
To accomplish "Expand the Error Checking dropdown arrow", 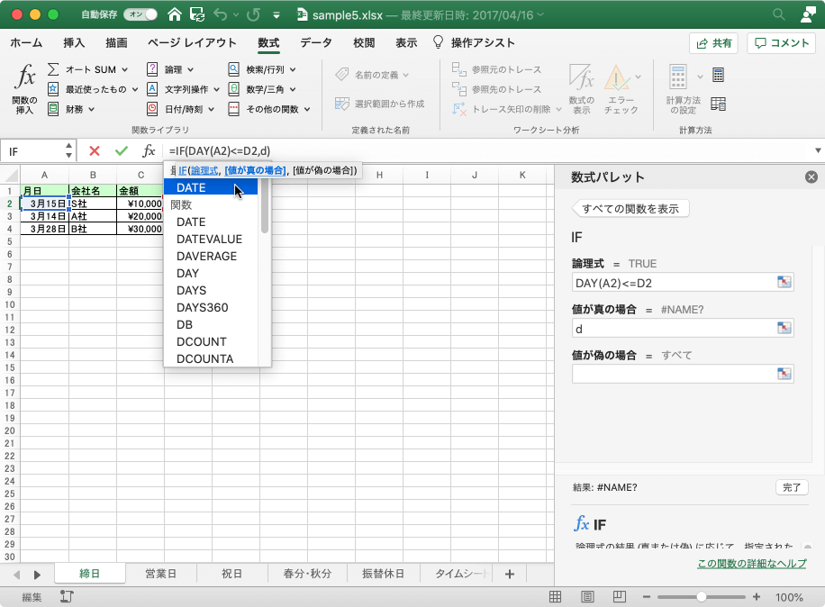I will point(639,77).
